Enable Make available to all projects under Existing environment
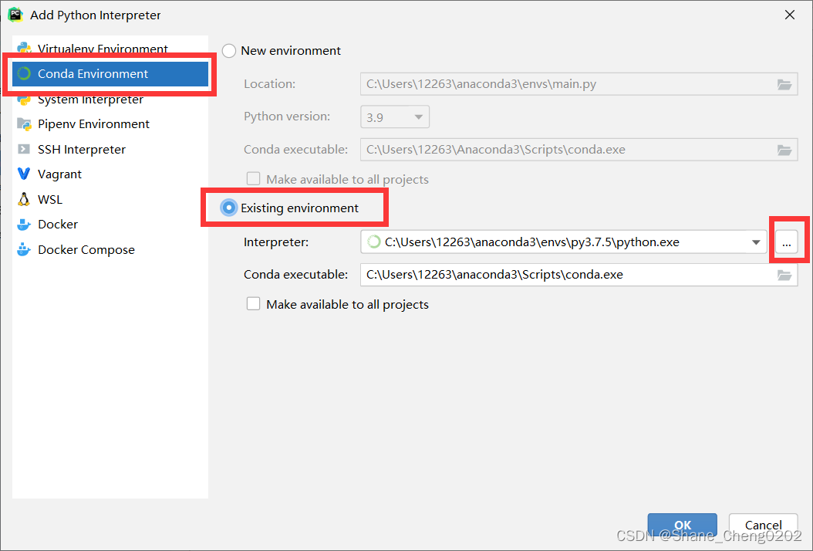Screen dimensions: 813x551 tap(254, 304)
